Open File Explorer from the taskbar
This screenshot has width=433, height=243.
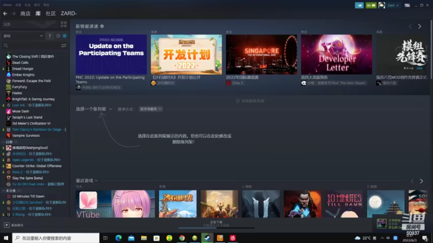[x=144, y=238]
